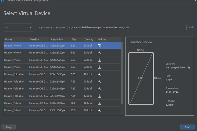197x131 pixels.
Task: Click the Local Image Location path field
Action: point(127,28)
